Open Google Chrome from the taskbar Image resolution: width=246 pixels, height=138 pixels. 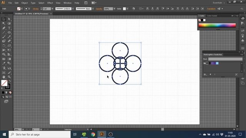tap(93, 134)
